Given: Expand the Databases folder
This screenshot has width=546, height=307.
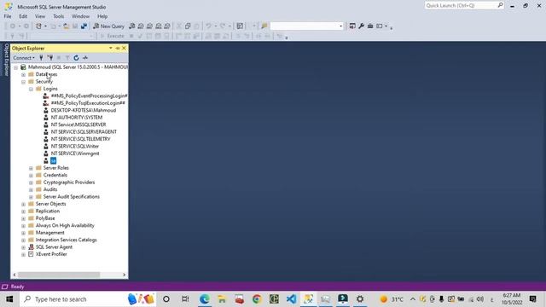Looking at the screenshot, I should [23, 74].
